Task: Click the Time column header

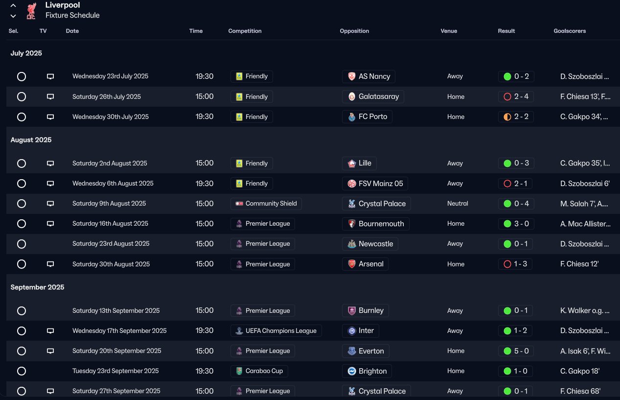Action: tap(196, 31)
